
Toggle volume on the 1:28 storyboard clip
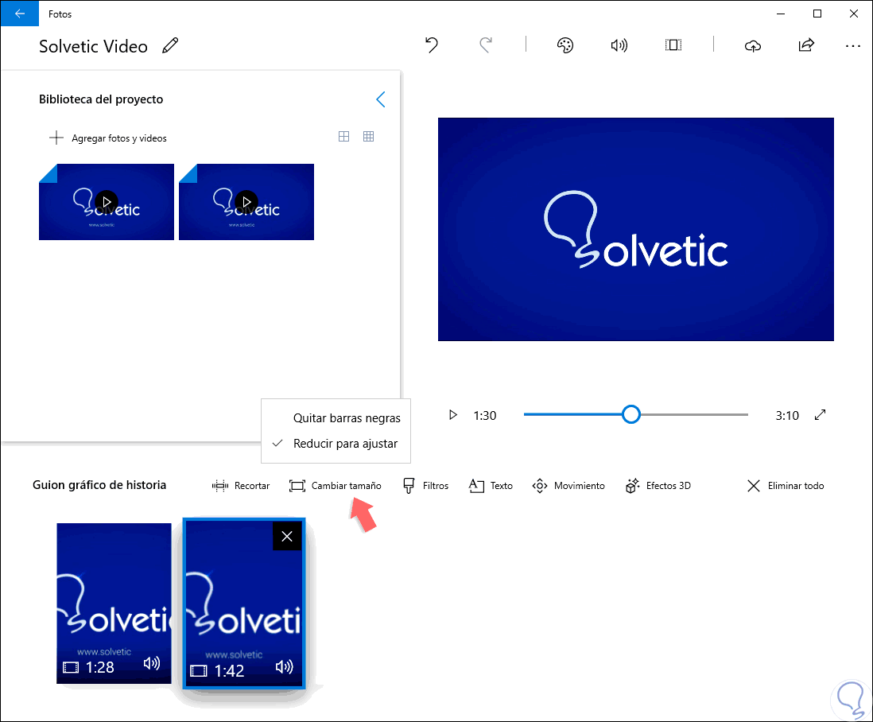pyautogui.click(x=151, y=663)
